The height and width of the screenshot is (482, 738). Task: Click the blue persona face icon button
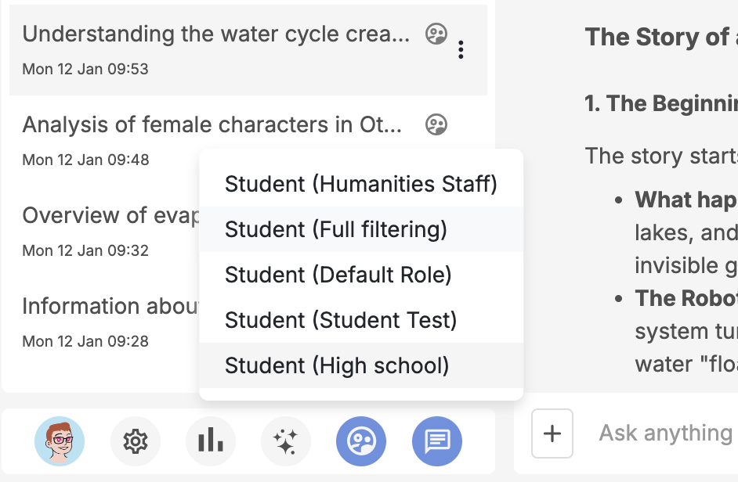tap(361, 441)
